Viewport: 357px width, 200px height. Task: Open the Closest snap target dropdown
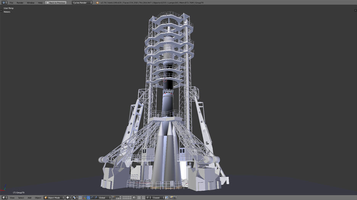point(158,198)
